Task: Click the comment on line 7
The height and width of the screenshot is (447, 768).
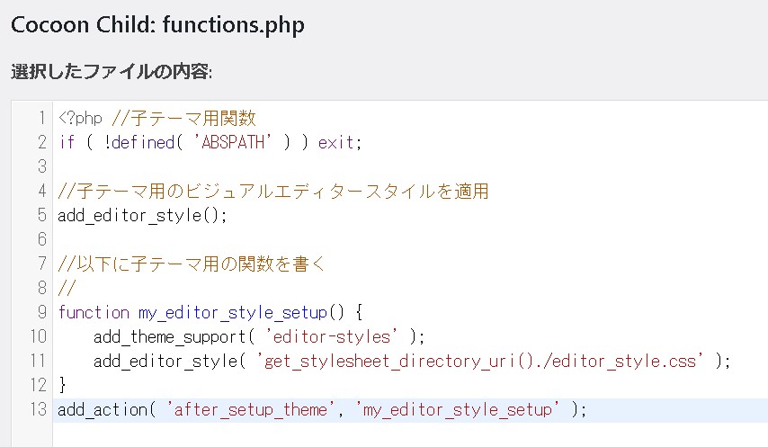Action: (x=191, y=264)
